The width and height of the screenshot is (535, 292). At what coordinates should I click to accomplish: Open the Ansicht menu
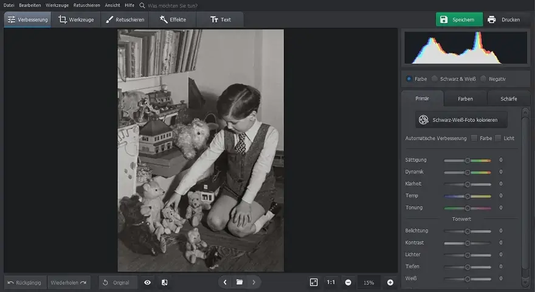coord(112,5)
